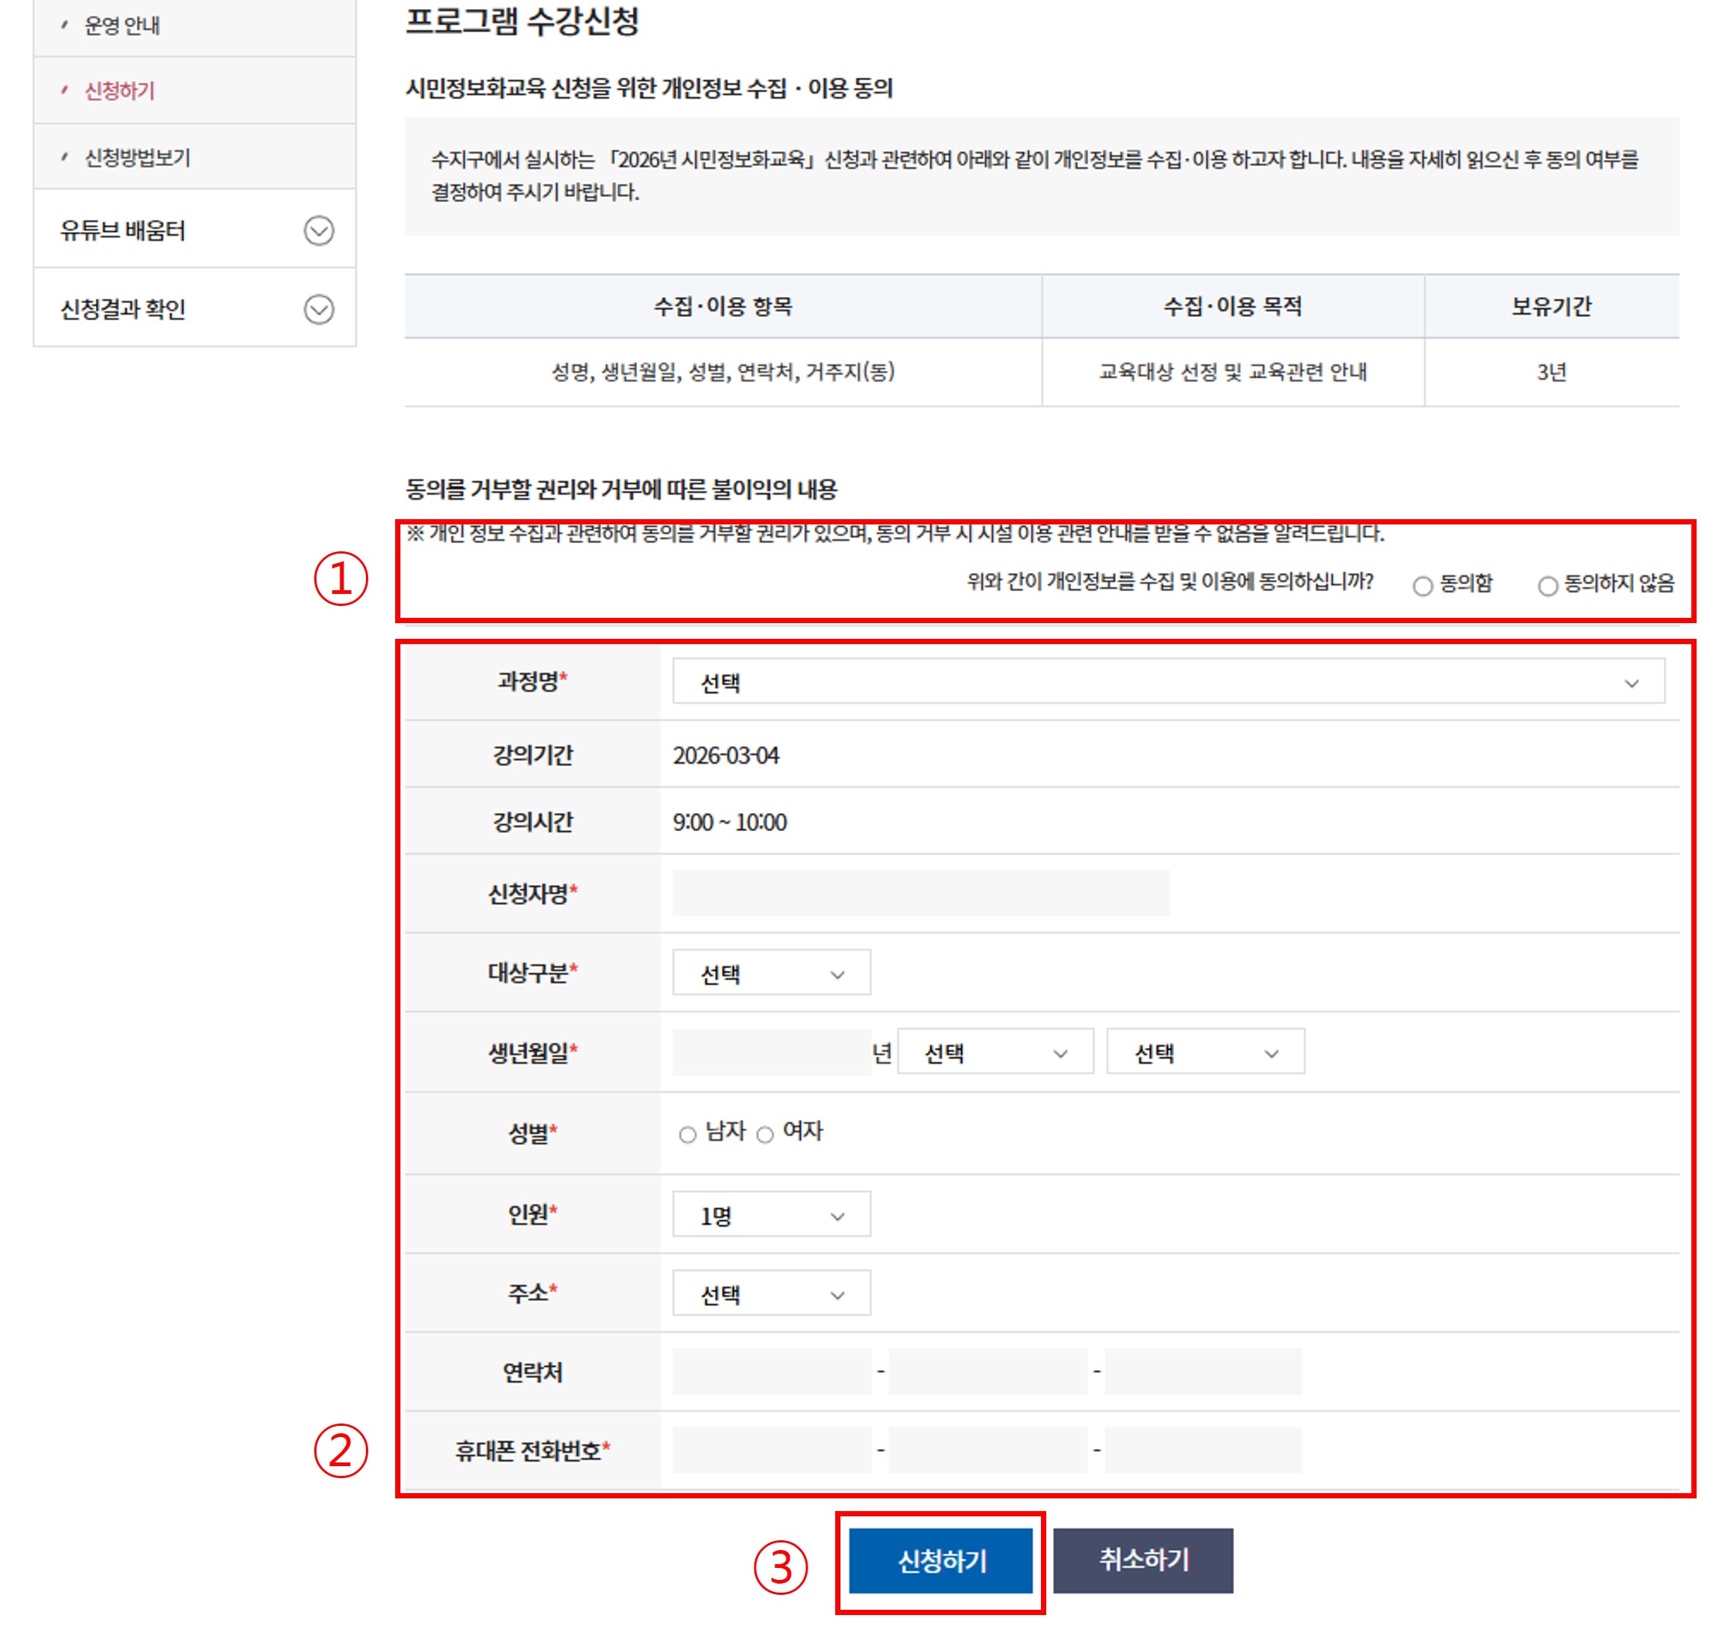This screenshot has height=1636, width=1734.
Task: Open the birth day dropdown
Action: click(1206, 1053)
